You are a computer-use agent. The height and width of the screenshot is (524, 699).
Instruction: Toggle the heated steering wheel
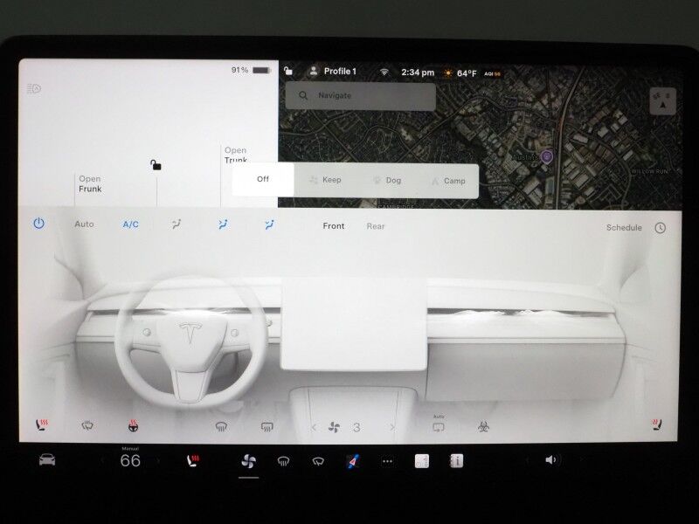[x=131, y=425]
